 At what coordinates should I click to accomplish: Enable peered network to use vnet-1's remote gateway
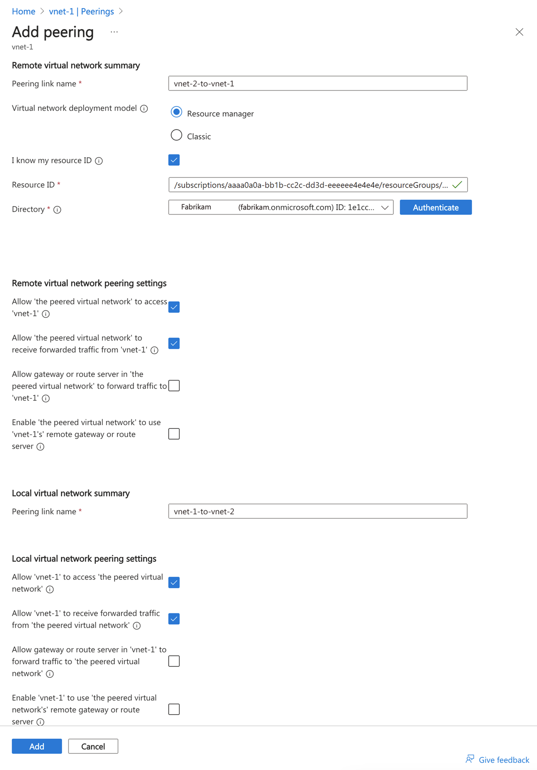tap(174, 434)
